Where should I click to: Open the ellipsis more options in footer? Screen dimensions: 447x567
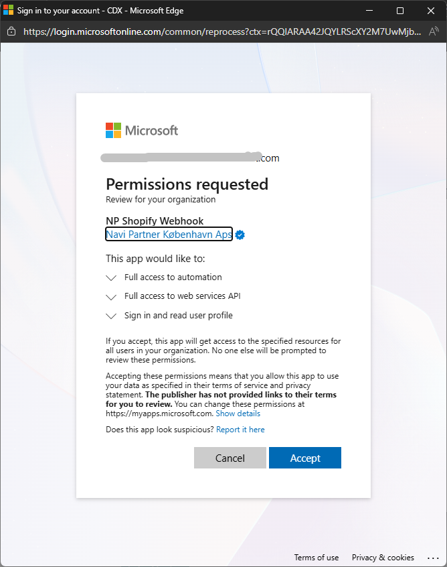click(x=432, y=558)
